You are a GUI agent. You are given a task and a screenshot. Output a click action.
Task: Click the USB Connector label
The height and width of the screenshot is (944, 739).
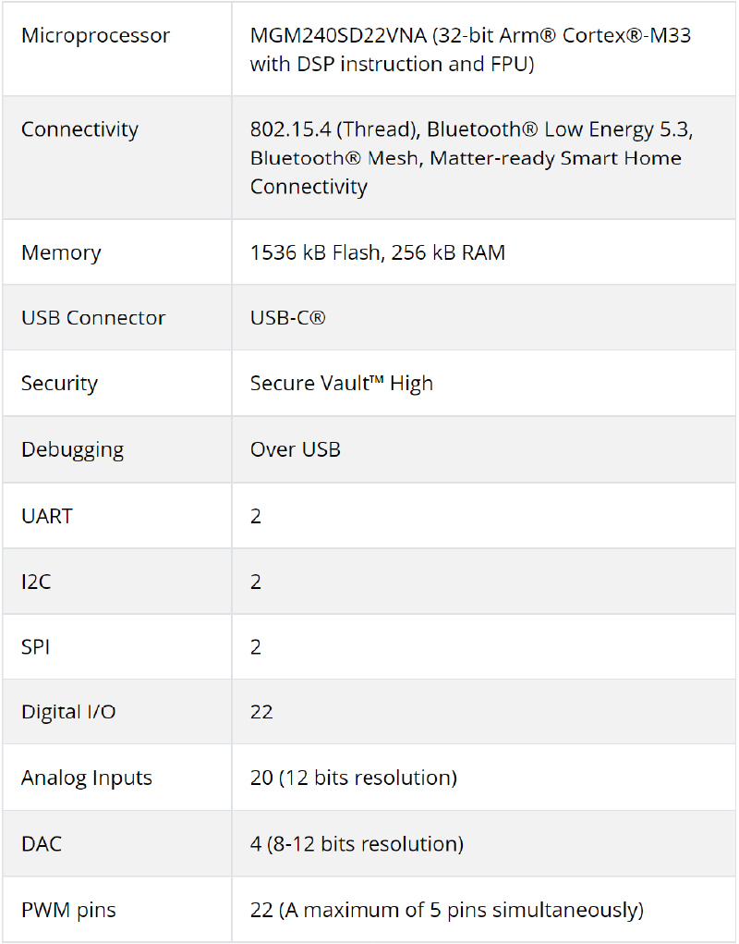click(93, 318)
